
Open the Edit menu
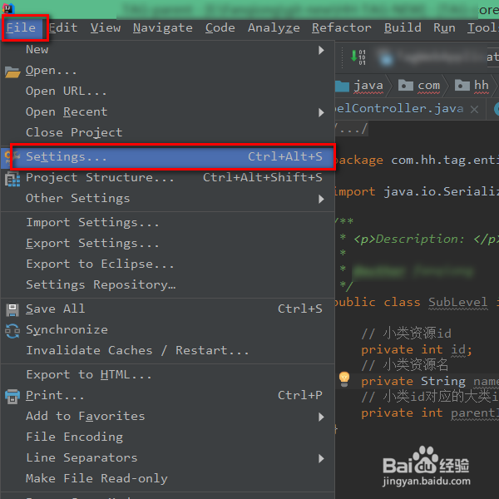click(63, 28)
